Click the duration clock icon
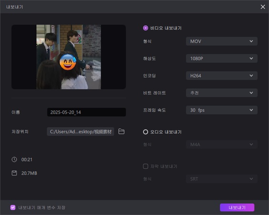This screenshot has height=215, width=269. [14, 159]
